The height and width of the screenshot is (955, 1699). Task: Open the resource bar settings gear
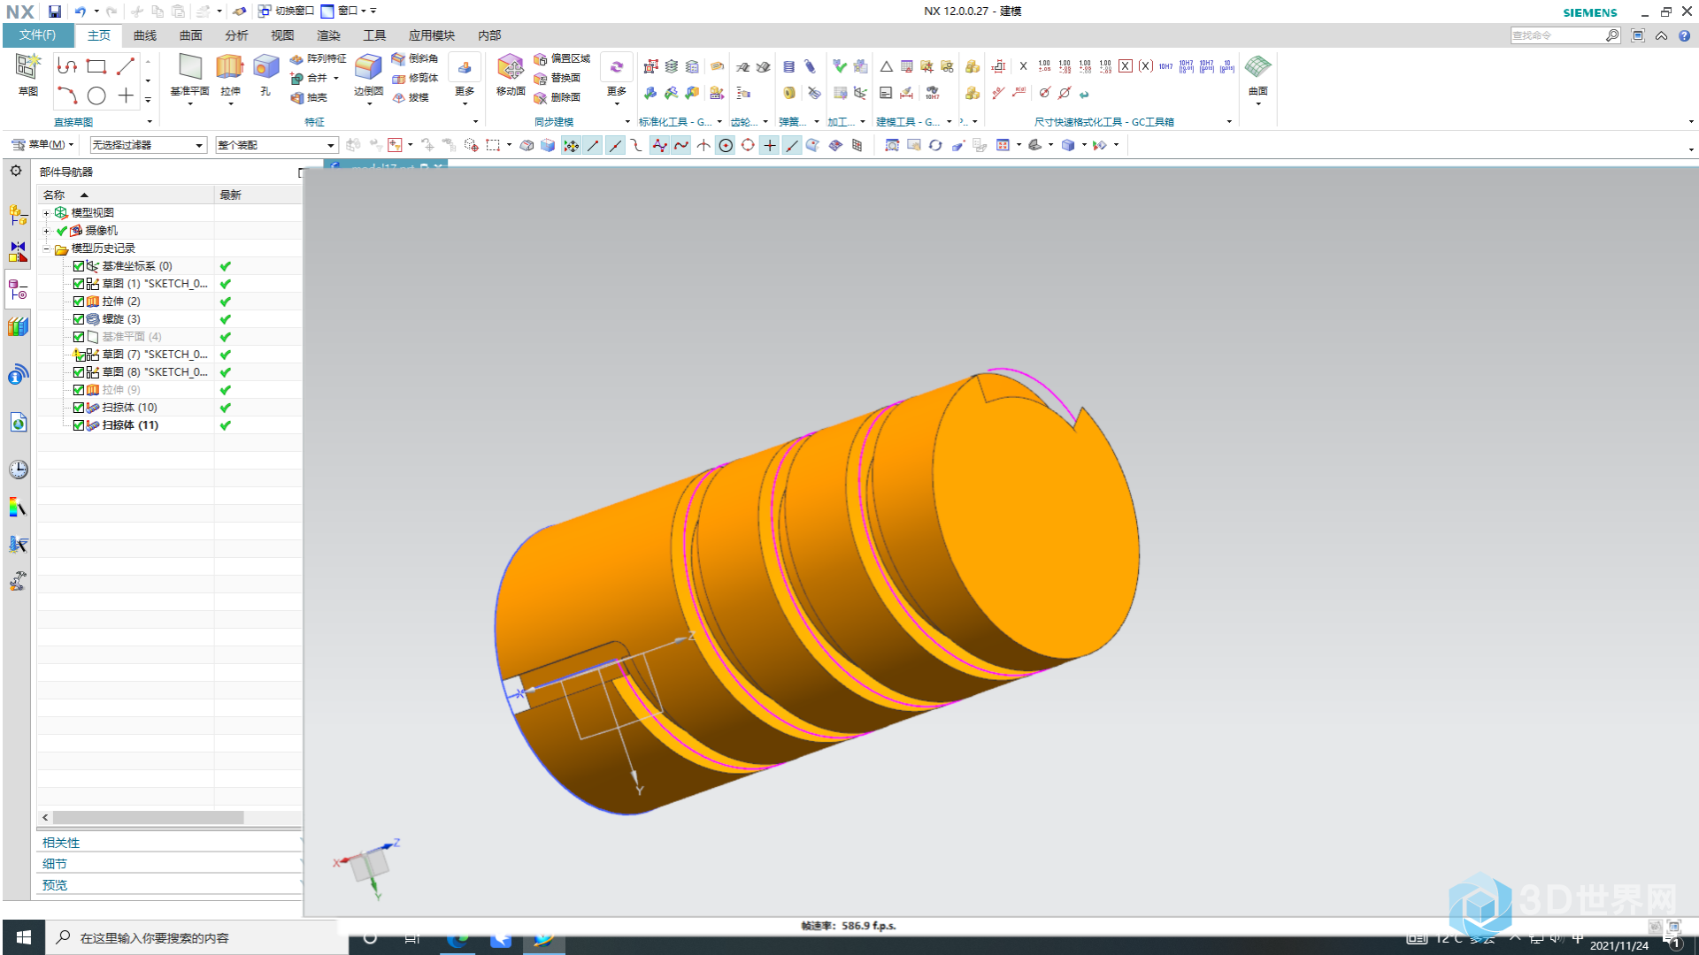click(x=16, y=171)
